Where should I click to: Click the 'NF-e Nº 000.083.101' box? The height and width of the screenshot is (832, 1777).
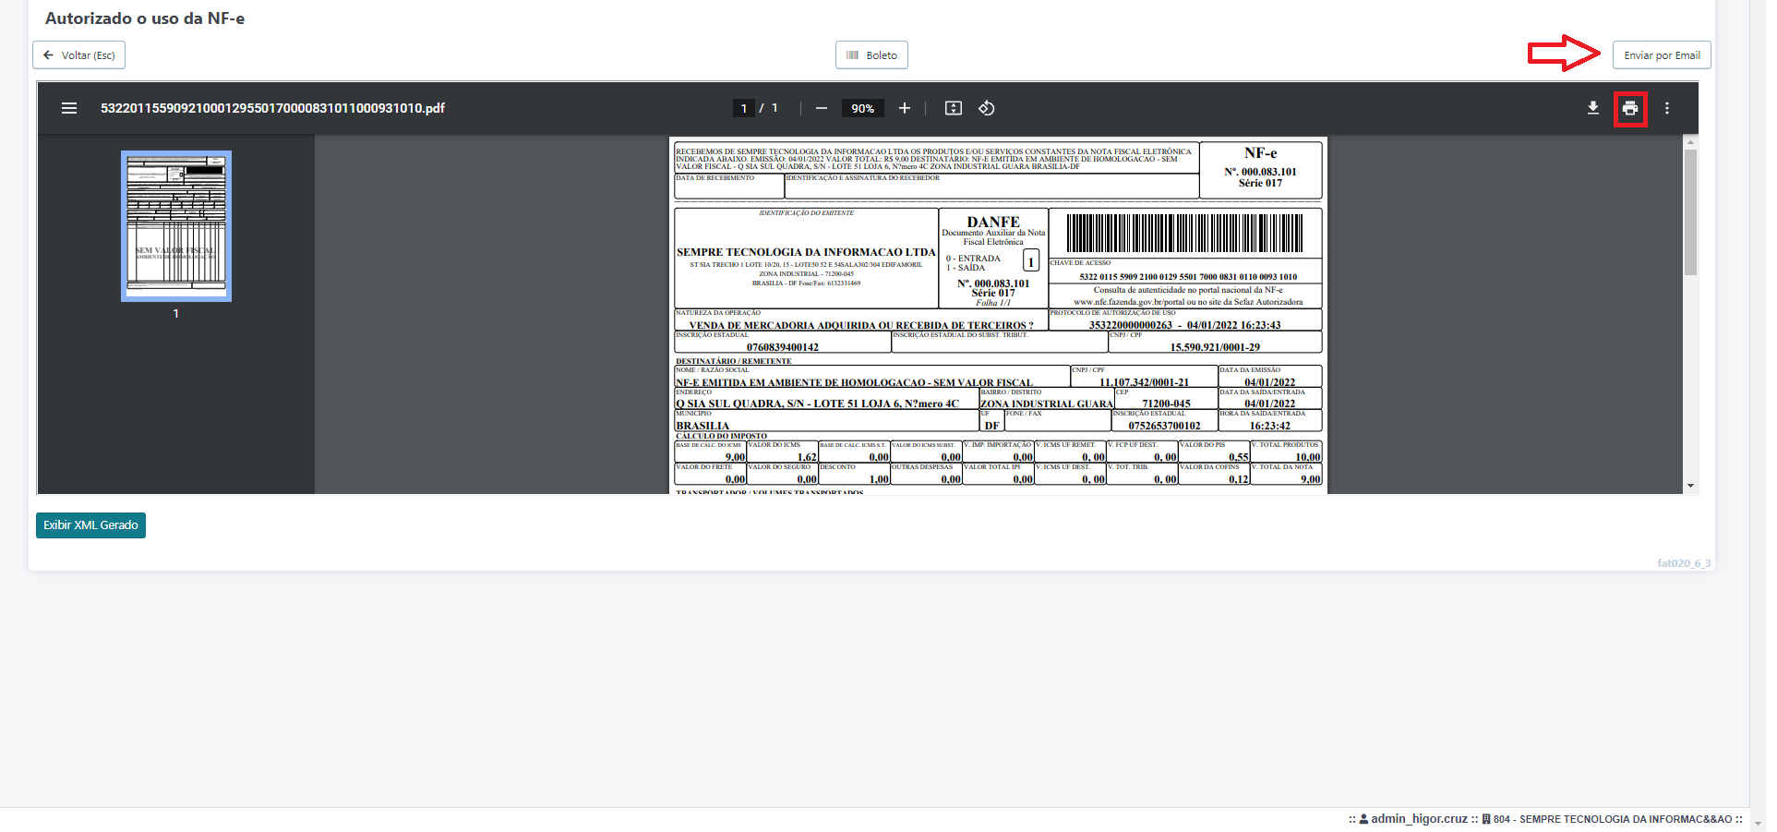coord(1260,170)
